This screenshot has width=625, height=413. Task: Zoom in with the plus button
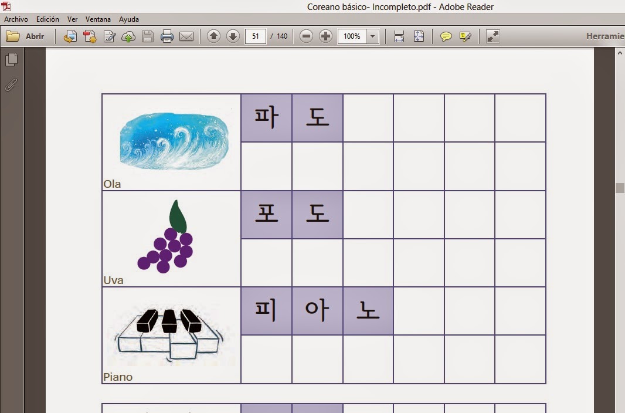tap(326, 36)
